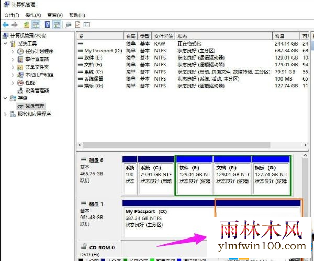The height and width of the screenshot is (261, 314).
Task: Click the connect/refresh toolbar icon
Action: [x=69, y=25]
